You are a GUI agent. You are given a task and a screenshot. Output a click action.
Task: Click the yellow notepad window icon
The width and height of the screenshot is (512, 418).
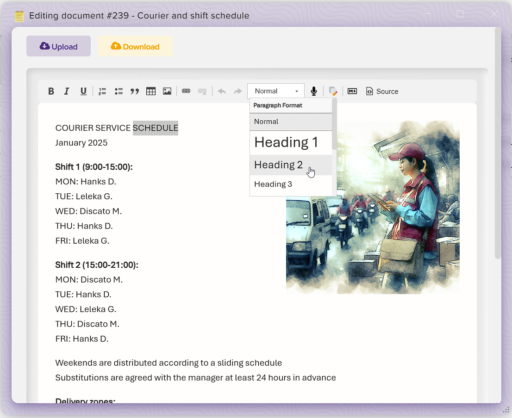click(19, 16)
